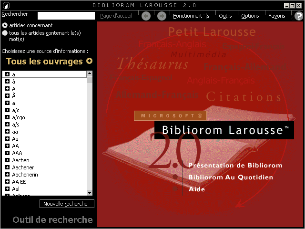305x229 pixels.
Task: Select 'Å' in the word list
Action: (x=14, y=95)
